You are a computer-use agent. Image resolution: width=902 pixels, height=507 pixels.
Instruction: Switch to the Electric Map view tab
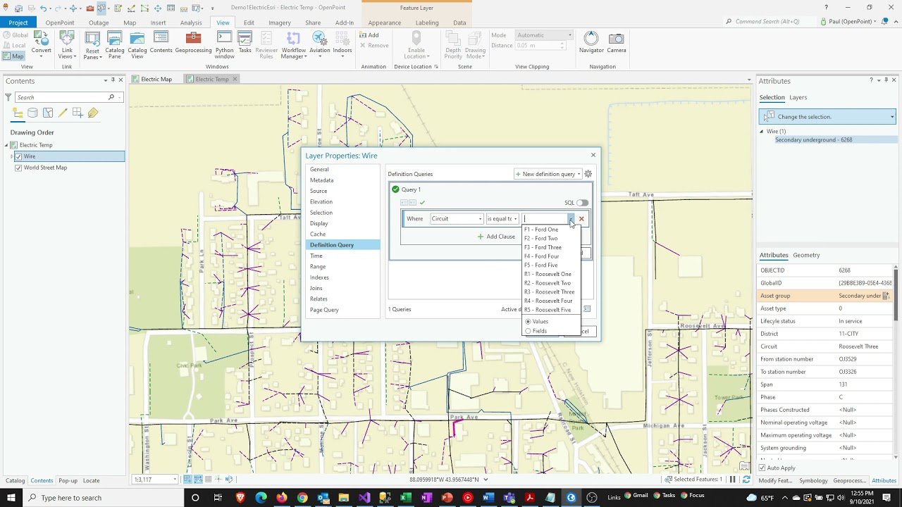point(151,79)
